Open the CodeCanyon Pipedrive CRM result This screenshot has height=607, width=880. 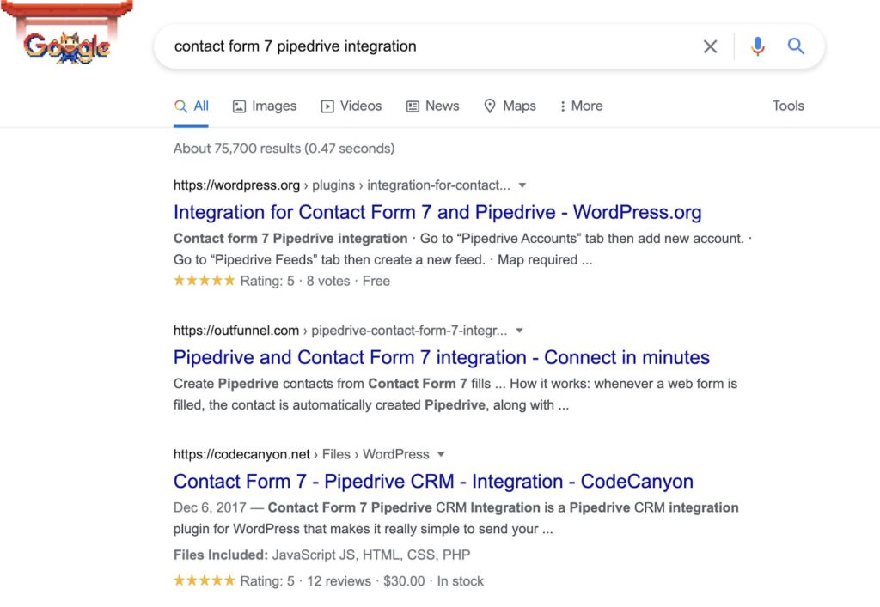coord(433,481)
